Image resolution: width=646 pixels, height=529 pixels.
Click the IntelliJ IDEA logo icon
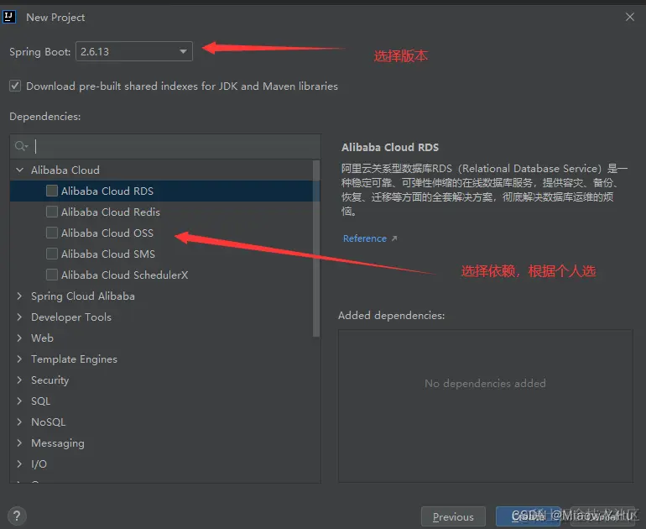point(8,17)
